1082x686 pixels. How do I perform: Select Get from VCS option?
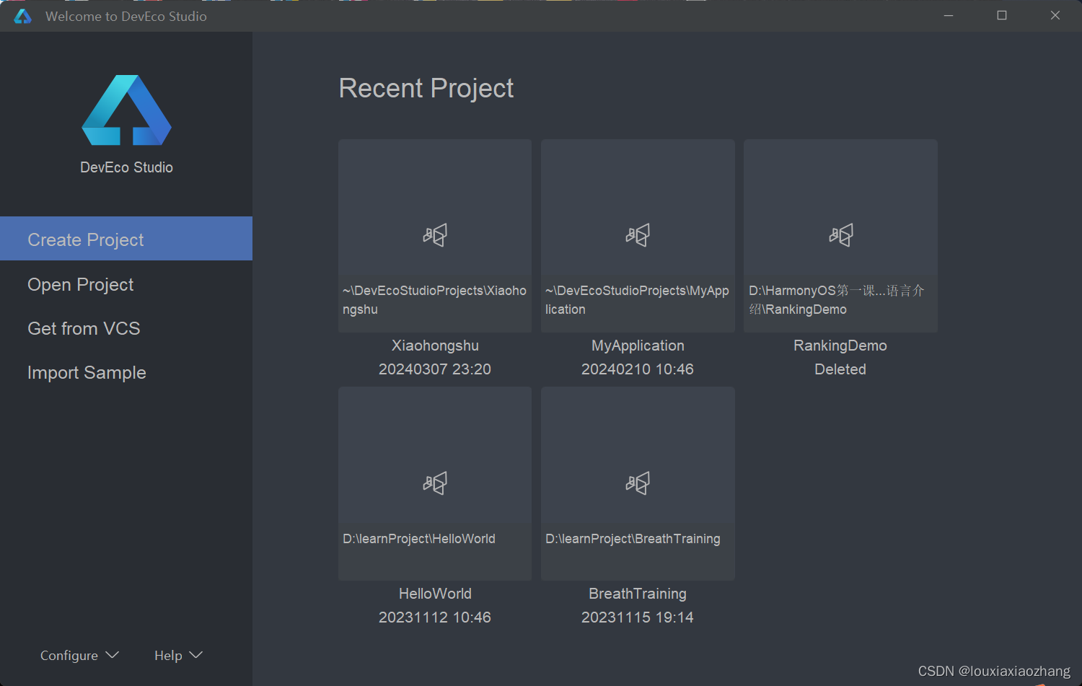[126, 328]
